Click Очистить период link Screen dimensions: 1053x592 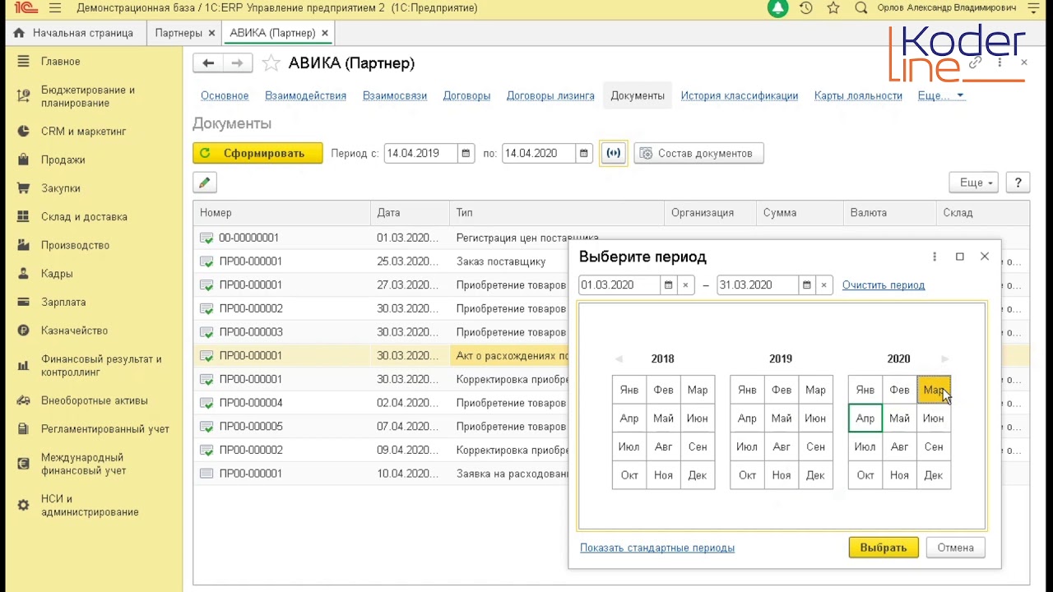click(884, 285)
